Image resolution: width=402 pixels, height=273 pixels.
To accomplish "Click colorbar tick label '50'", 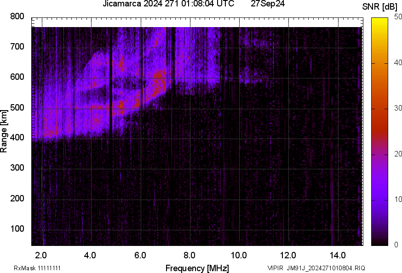I will click(398, 17).
